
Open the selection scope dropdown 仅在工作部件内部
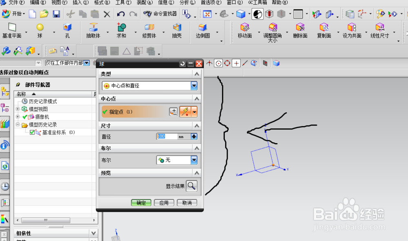click(86, 63)
